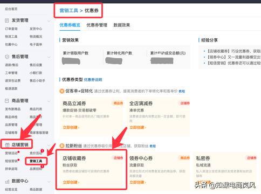The width and height of the screenshot is (261, 194).
Task: Select the 私密券 card title
Action: pyautogui.click(x=203, y=158)
